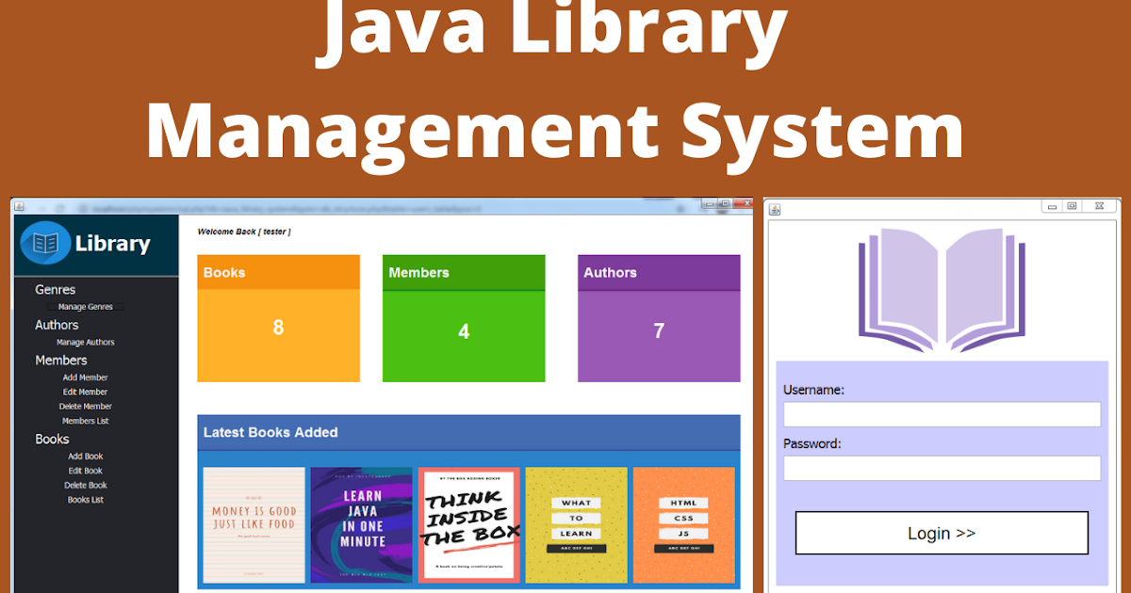
Task: Close the dashboard window
Action: (744, 203)
